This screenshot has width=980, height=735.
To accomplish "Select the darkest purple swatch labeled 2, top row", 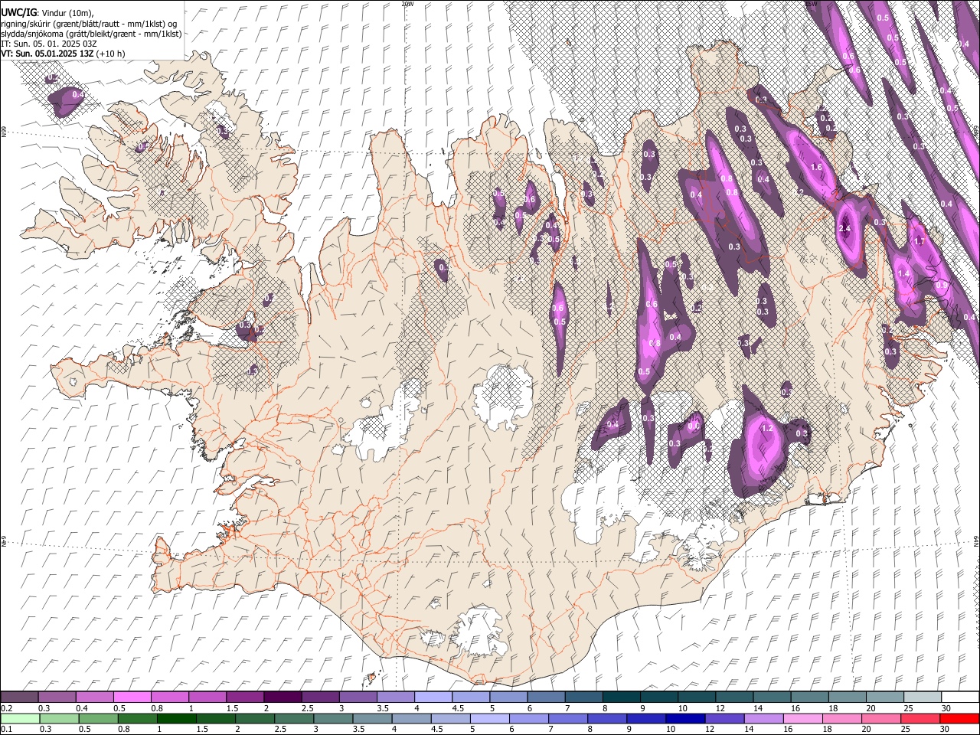I will pyautogui.click(x=282, y=697).
